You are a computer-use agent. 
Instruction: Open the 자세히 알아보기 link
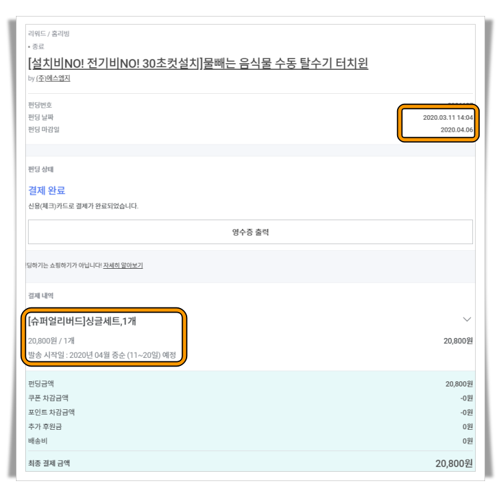click(123, 265)
